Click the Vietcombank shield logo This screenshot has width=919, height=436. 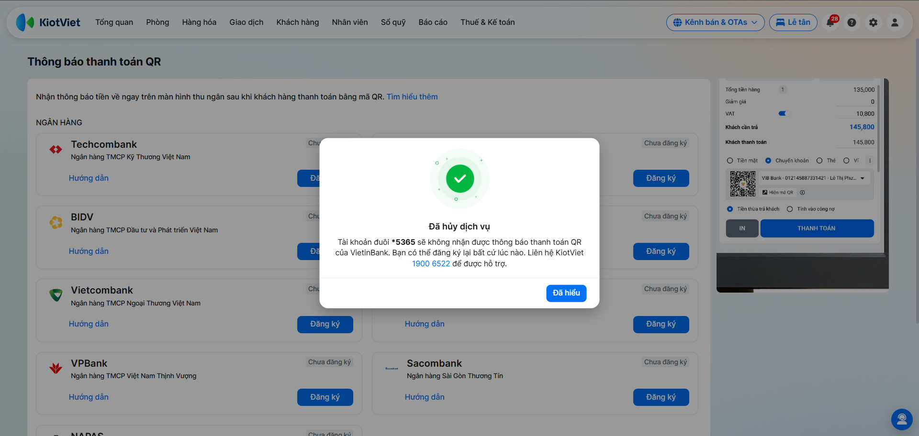pos(56,295)
